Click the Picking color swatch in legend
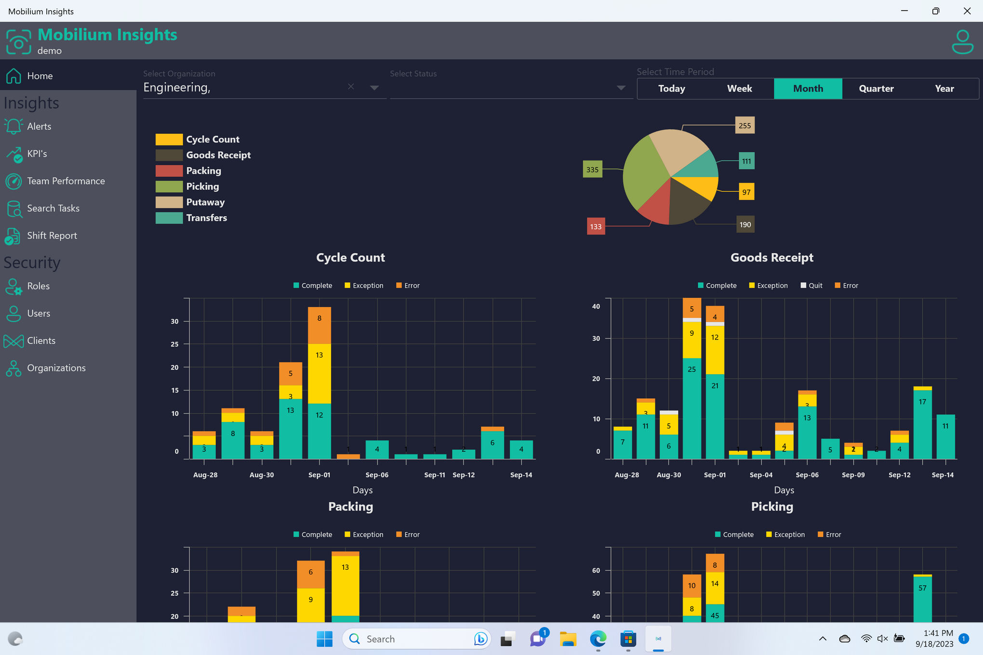 click(169, 186)
